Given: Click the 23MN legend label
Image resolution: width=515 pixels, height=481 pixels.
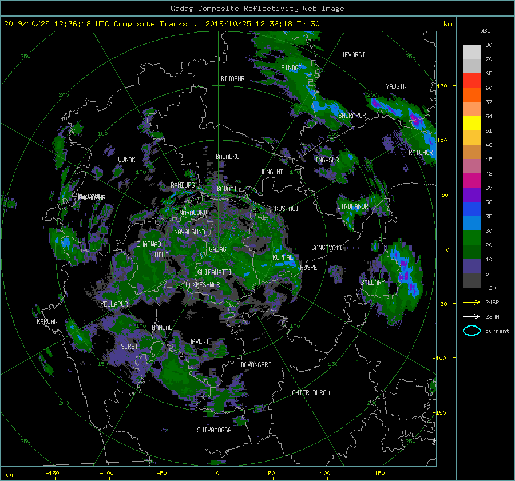Looking at the screenshot, I should [x=492, y=316].
